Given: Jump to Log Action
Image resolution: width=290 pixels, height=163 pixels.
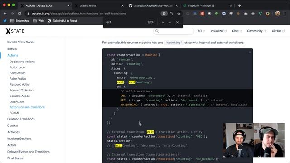Looking at the screenshot, I should (x=17, y=101).
